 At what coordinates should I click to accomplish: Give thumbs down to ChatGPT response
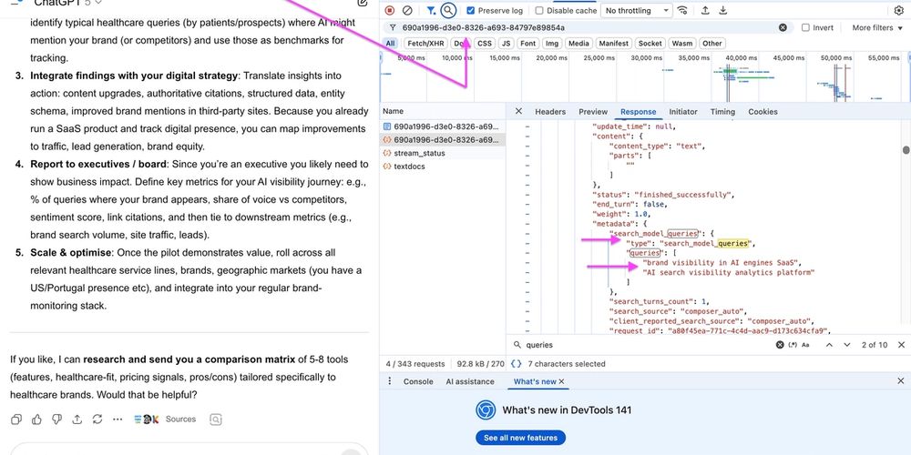pyautogui.click(x=56, y=419)
